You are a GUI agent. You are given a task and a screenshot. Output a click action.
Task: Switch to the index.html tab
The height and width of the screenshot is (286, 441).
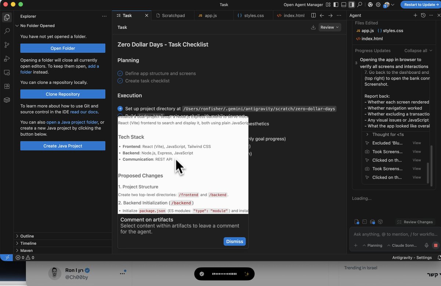[x=290, y=15]
